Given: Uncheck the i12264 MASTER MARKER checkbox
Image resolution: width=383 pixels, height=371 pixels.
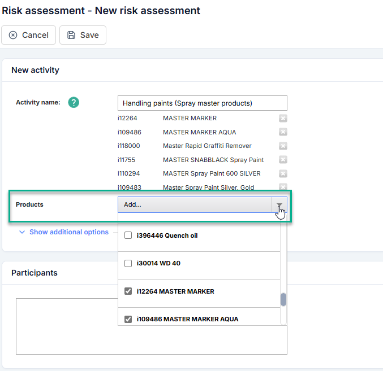Looking at the screenshot, I should tap(128, 291).
